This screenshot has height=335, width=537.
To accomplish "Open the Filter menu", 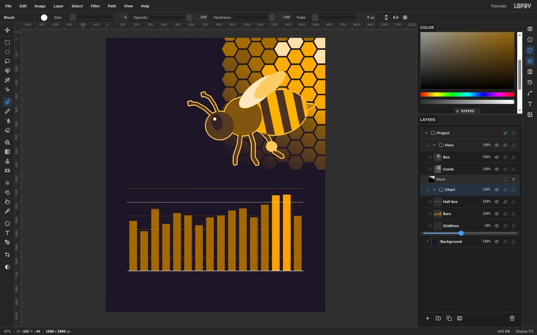I will (95, 6).
